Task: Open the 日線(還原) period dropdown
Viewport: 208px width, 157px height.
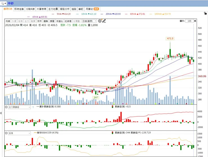Action: tap(89, 21)
